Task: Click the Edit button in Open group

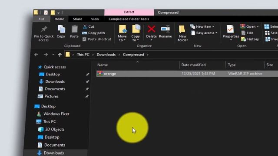Action: click(x=247, y=33)
